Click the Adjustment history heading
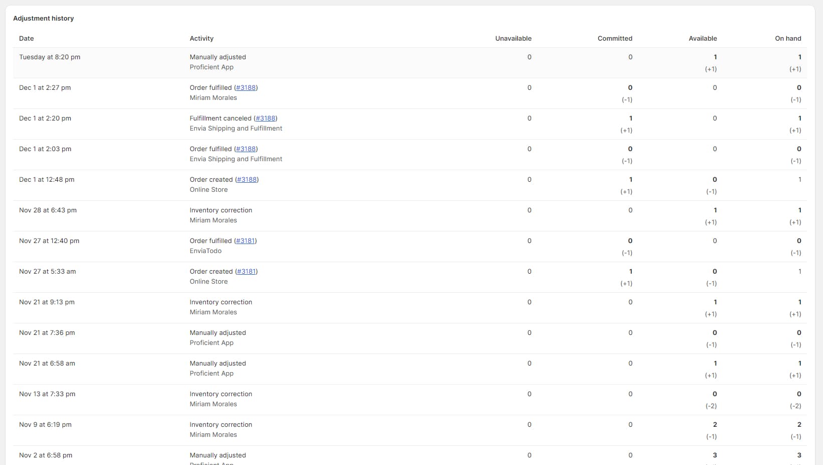 pyautogui.click(x=44, y=19)
